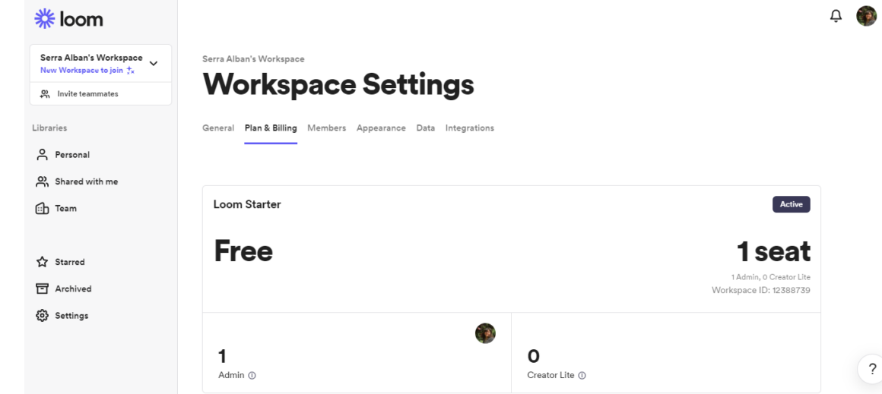The height and width of the screenshot is (394, 882).
Task: Switch to the Integrations tab
Action: [x=470, y=128]
